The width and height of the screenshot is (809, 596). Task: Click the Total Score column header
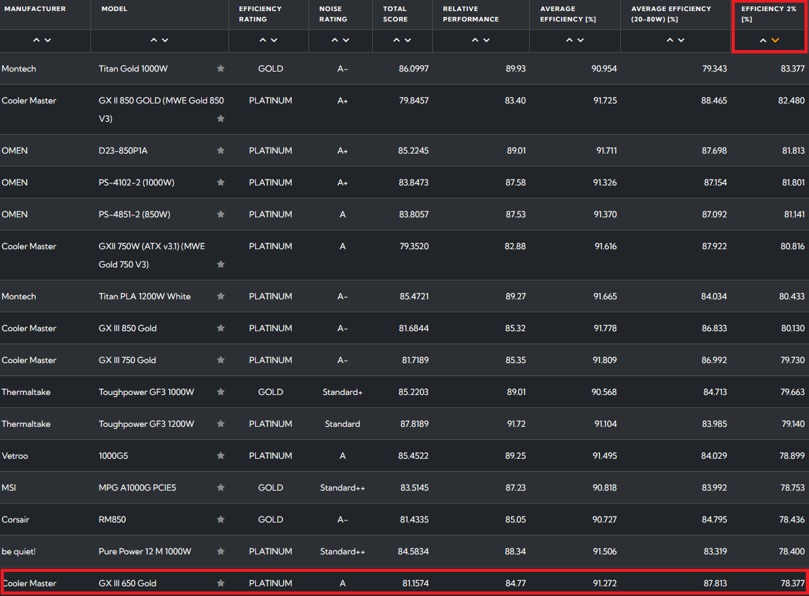(x=395, y=14)
